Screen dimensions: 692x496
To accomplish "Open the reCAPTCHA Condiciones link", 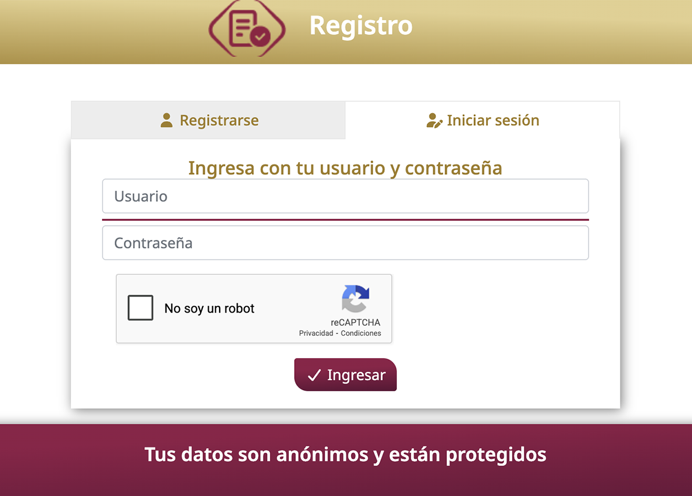I will [x=361, y=333].
